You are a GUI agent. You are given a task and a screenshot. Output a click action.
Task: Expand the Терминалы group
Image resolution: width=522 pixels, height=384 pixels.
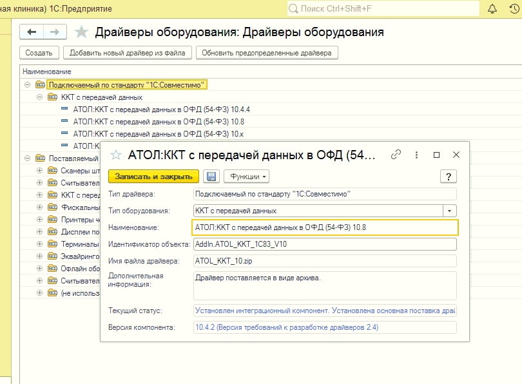(39, 244)
